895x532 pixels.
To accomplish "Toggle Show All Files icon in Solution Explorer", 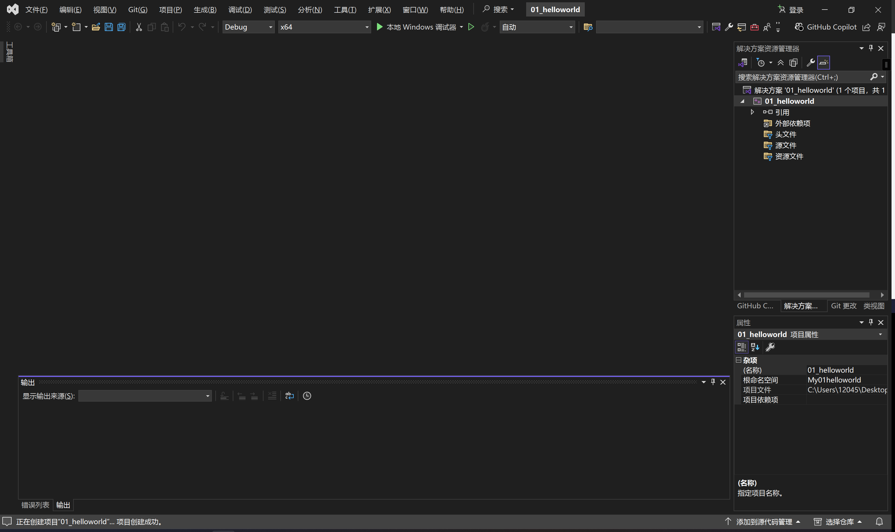I will (x=793, y=63).
